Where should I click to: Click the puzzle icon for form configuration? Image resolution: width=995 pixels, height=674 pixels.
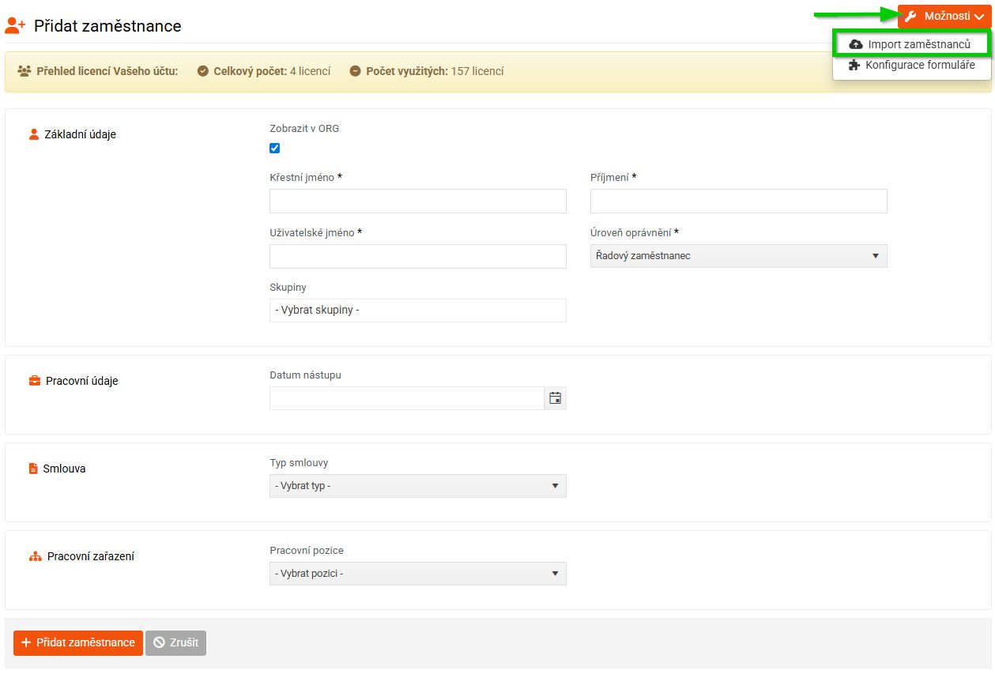click(x=854, y=66)
